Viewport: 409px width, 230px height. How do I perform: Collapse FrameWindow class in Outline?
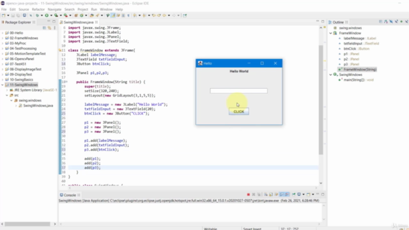[x=331, y=33]
